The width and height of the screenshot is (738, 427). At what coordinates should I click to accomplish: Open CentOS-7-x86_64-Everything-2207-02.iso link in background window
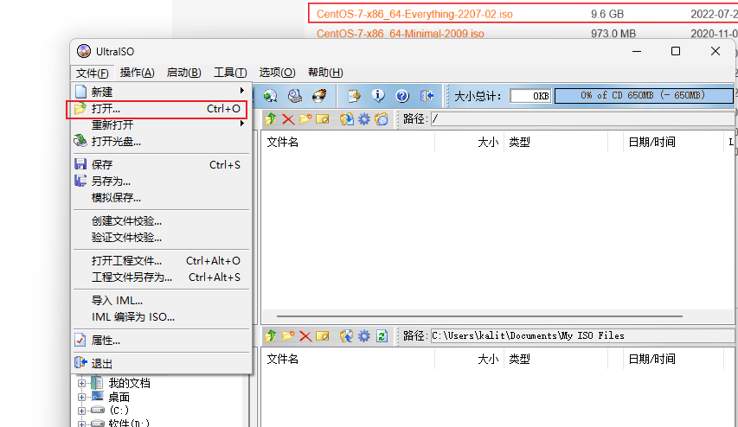coord(414,14)
